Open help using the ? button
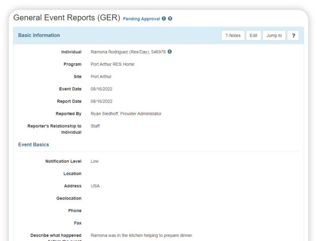This screenshot has height=241, width=317. [x=293, y=35]
